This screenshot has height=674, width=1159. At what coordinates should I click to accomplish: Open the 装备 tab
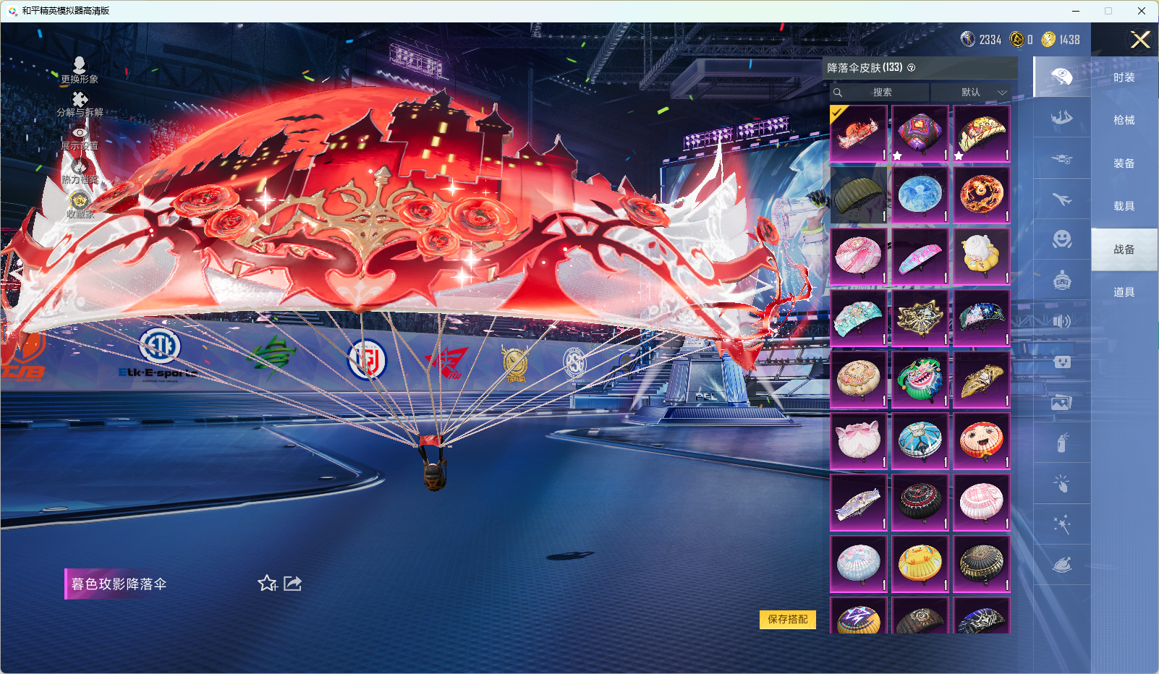(x=1124, y=163)
